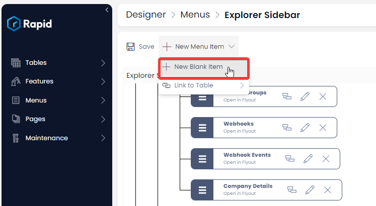Image resolution: width=376 pixels, height=206 pixels.
Task: Click the Rapid logo
Action: click(29, 24)
